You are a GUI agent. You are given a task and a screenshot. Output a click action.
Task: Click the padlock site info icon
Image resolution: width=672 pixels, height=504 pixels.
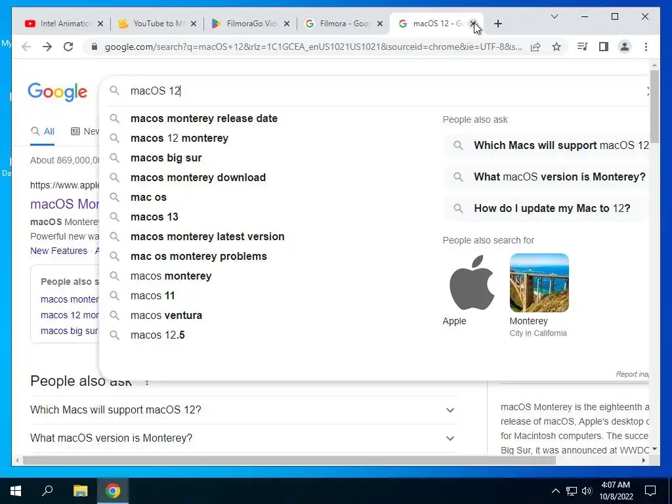click(x=94, y=47)
